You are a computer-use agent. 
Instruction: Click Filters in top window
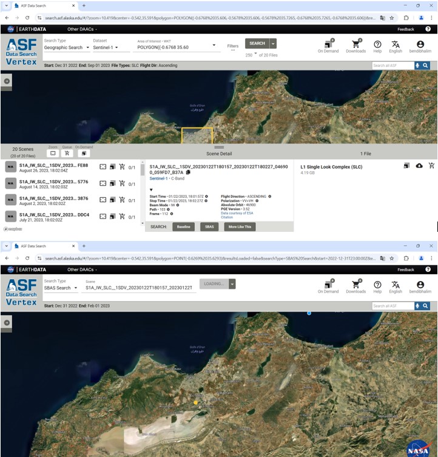[x=232, y=46]
